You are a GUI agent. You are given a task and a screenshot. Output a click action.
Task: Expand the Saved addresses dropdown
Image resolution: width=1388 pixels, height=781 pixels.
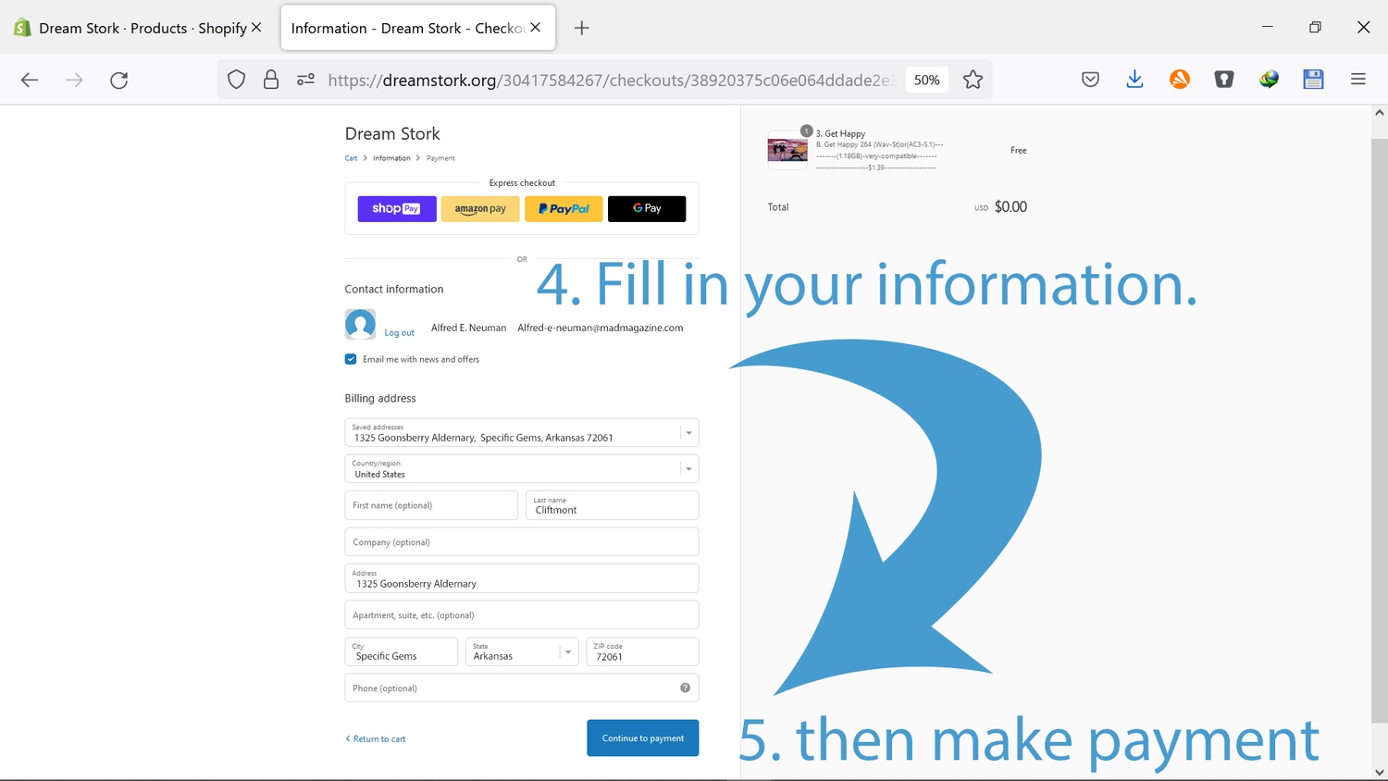(688, 433)
